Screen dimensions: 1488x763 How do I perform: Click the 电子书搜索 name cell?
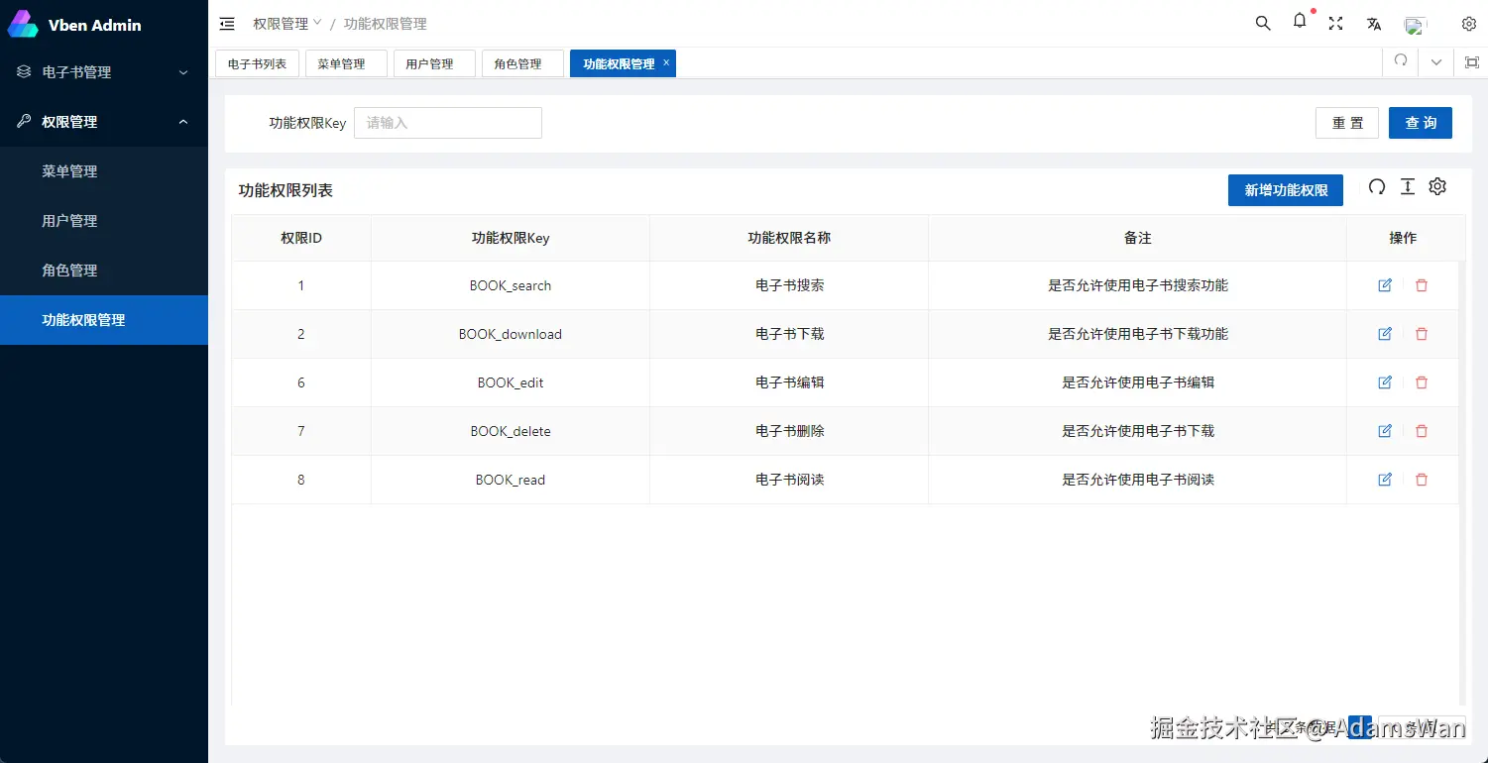click(789, 285)
